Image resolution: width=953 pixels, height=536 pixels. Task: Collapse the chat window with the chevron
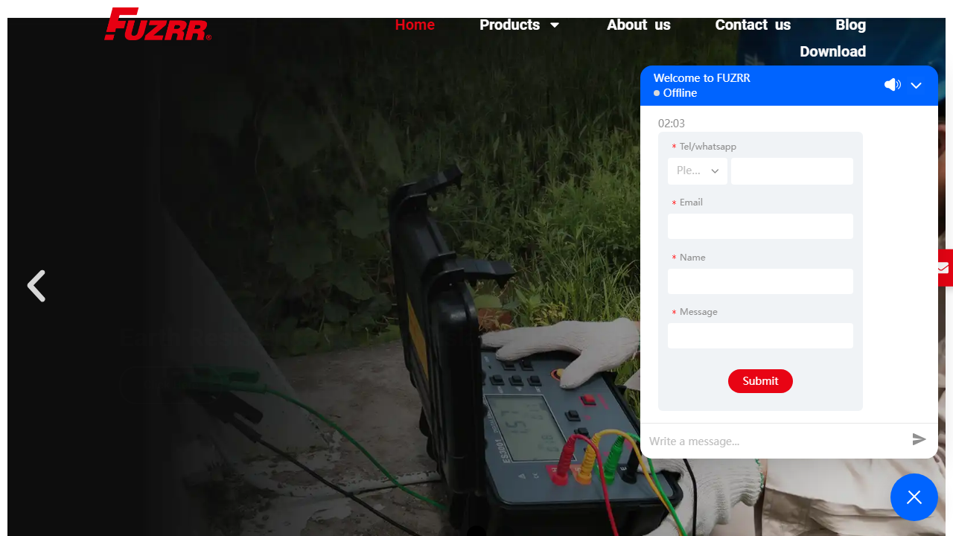click(x=917, y=86)
